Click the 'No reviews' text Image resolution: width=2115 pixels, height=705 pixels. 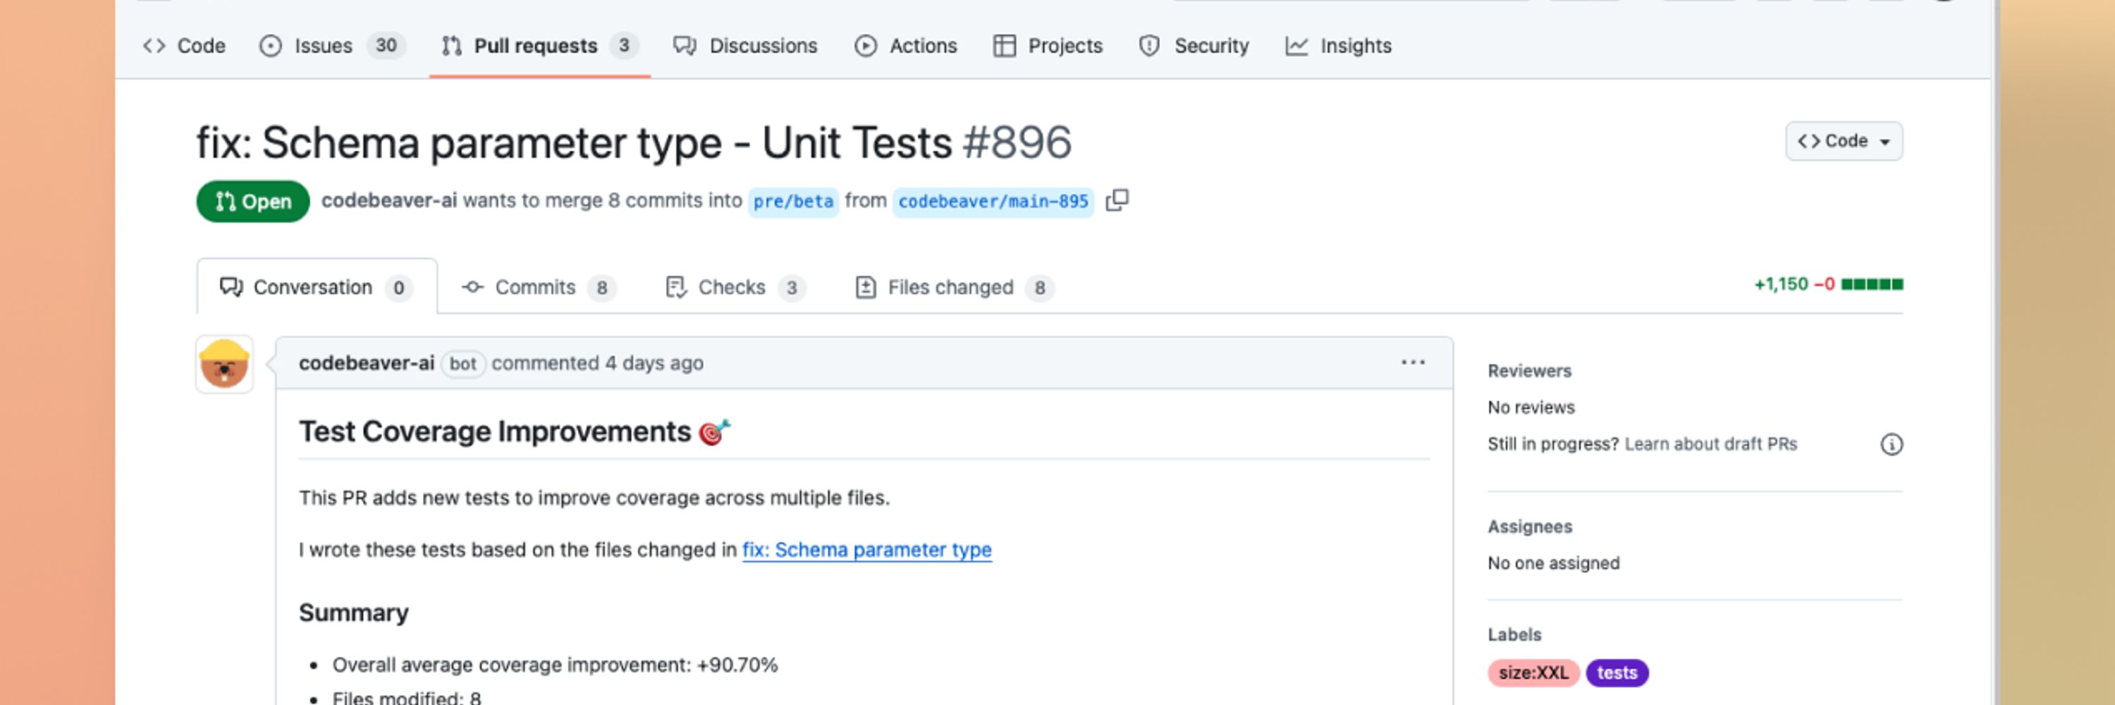click(x=1531, y=407)
